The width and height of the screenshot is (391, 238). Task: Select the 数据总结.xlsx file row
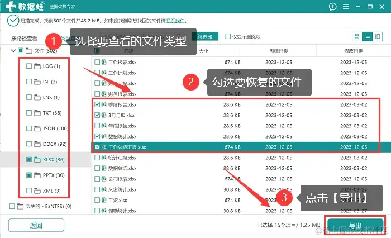[x=241, y=168]
